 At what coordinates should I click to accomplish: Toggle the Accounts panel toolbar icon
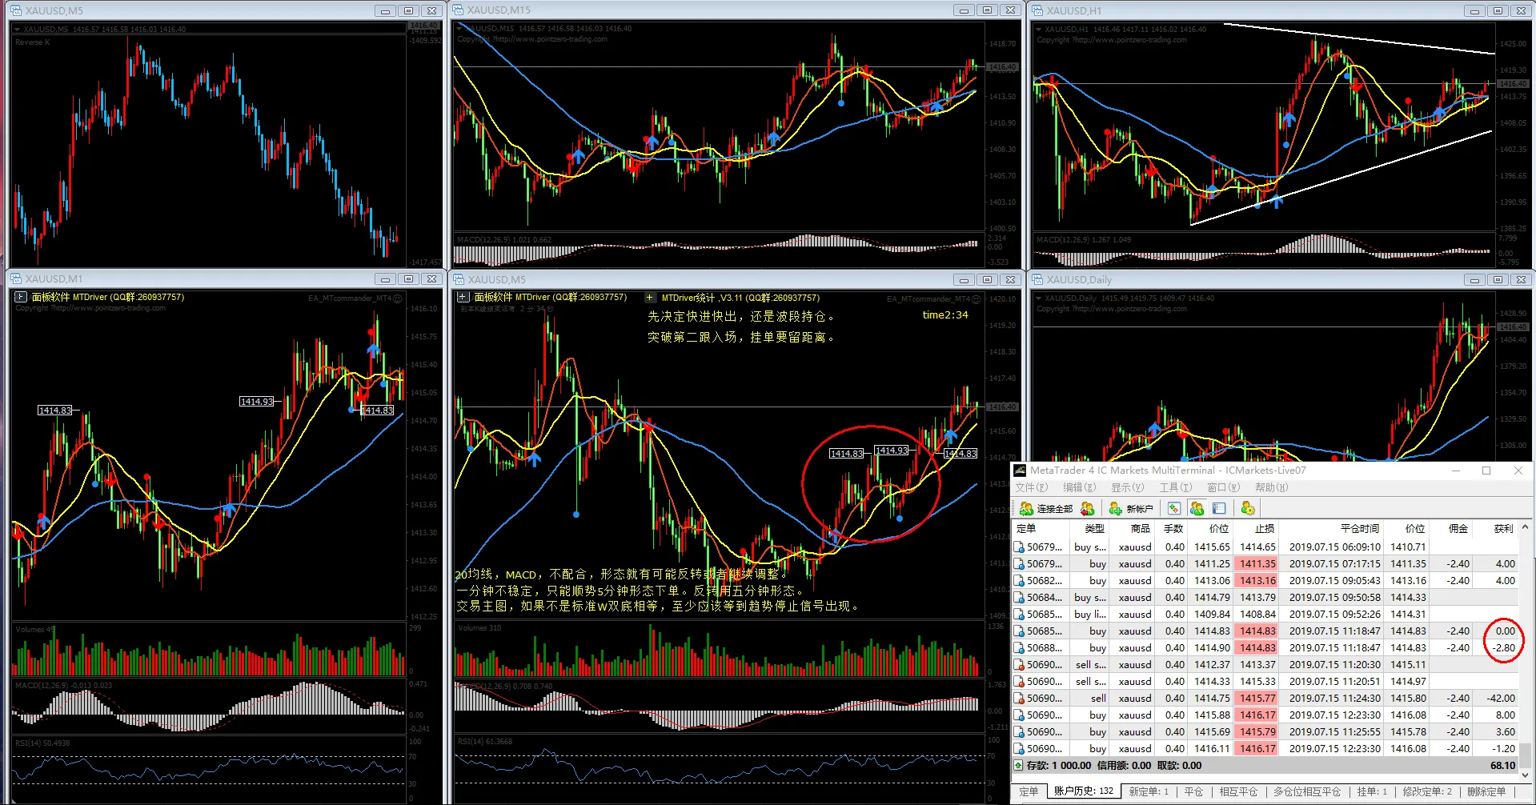[1197, 508]
